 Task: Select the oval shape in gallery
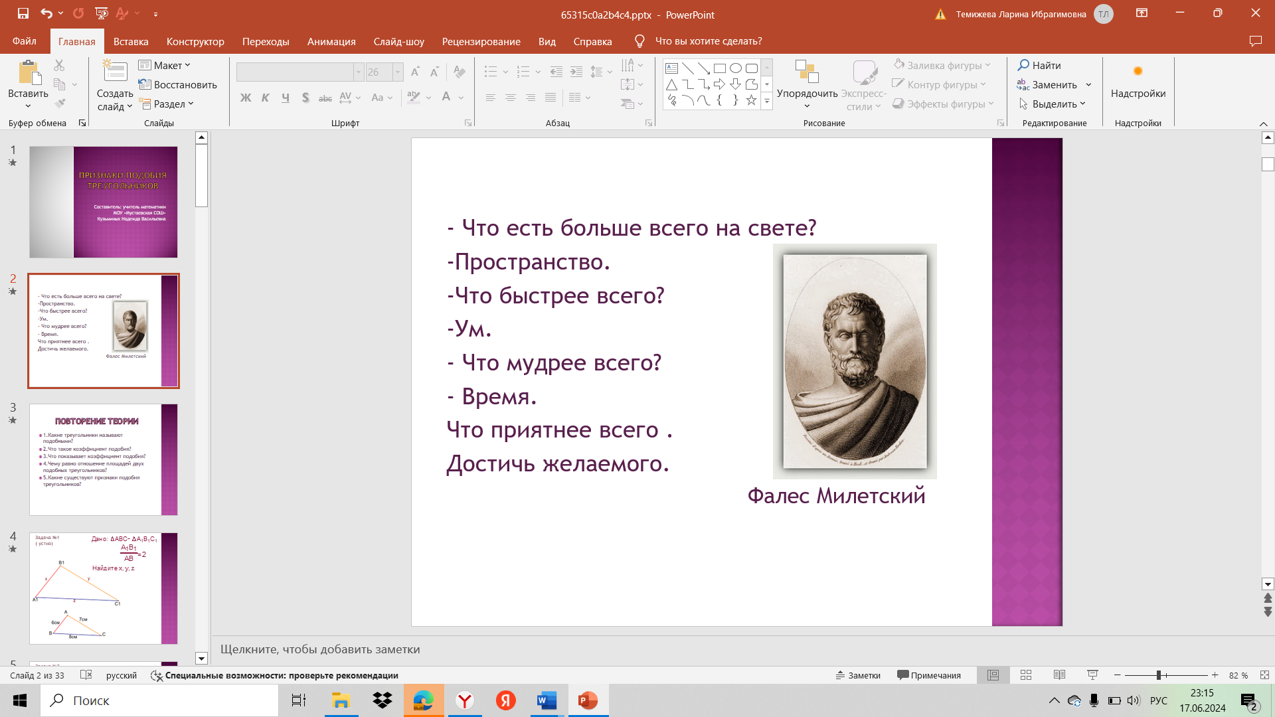point(735,68)
